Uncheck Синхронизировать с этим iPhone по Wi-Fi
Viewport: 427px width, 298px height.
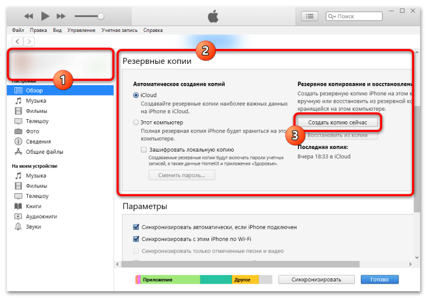[136, 239]
